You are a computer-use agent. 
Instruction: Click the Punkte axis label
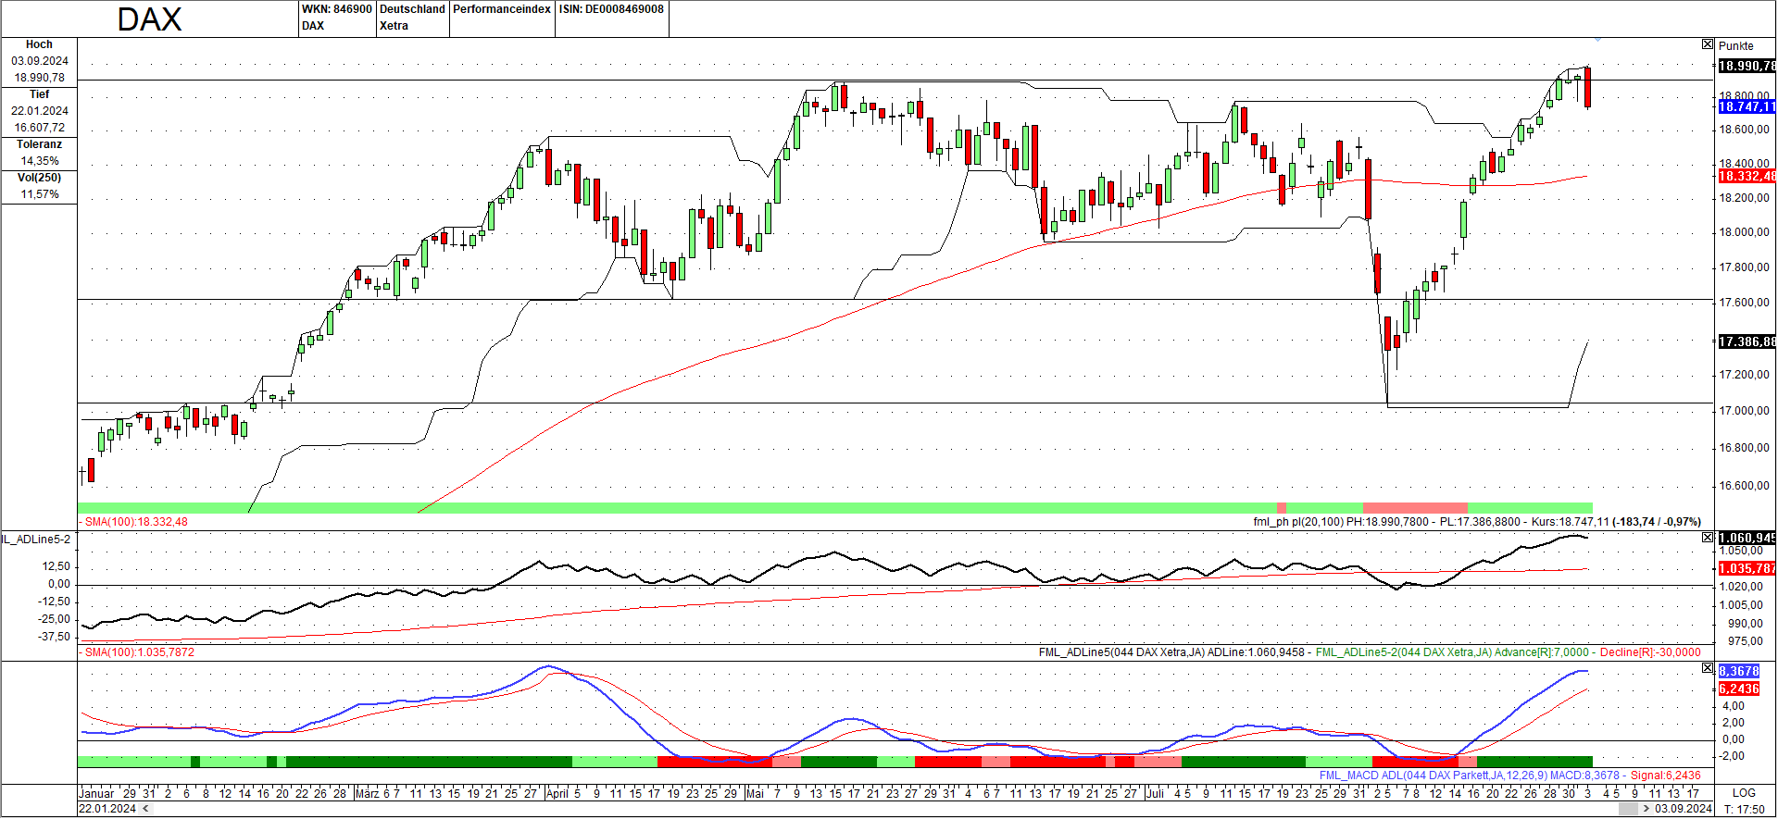tap(1735, 45)
